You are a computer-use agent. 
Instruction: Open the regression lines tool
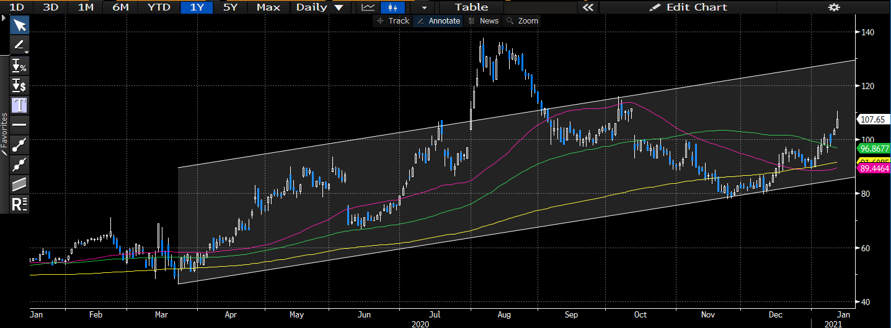19,204
